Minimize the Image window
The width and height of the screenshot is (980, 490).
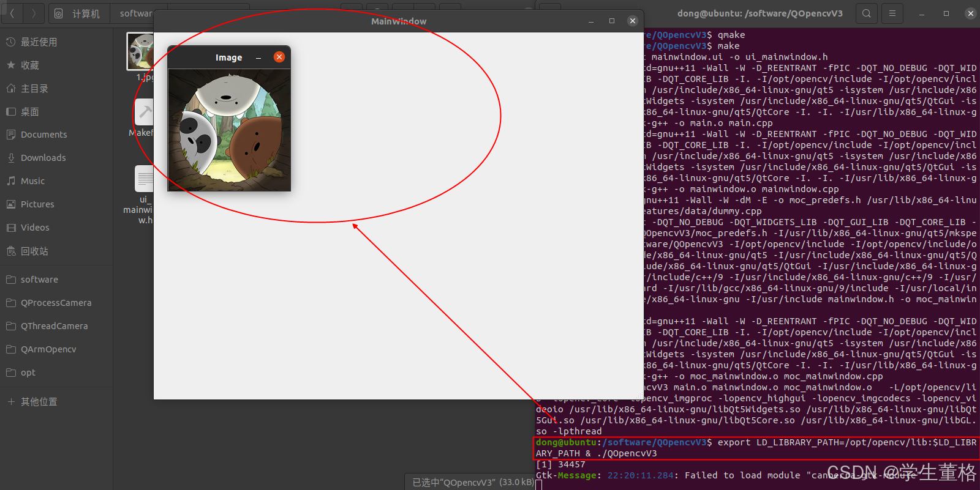click(x=258, y=58)
